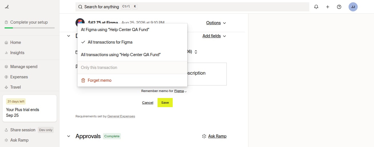Click the Travel plane icon
The width and height of the screenshot is (374, 147).
click(6, 87)
